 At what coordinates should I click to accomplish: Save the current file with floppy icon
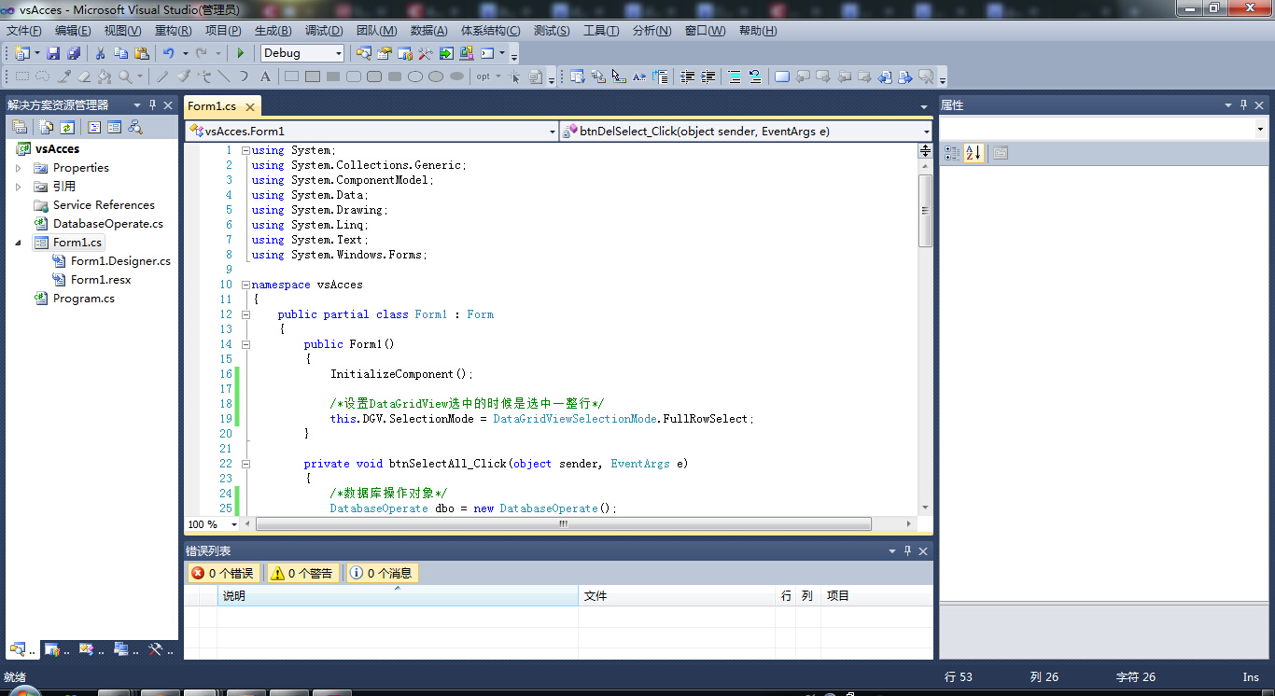53,53
